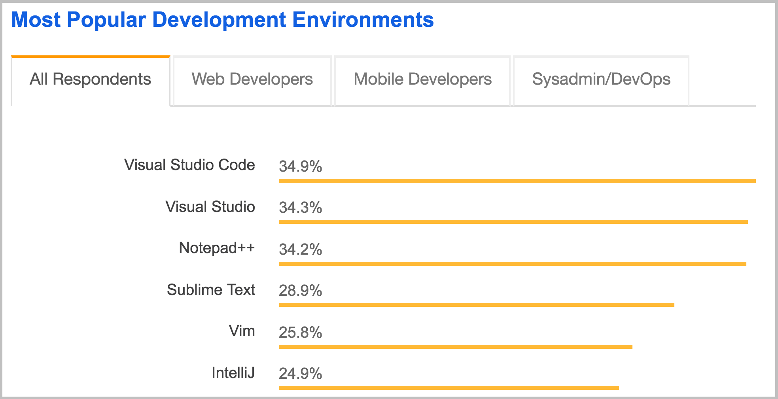Viewport: 778px width, 399px height.
Task: Show the Sysadmin/DevOps tab
Action: pyautogui.click(x=601, y=81)
